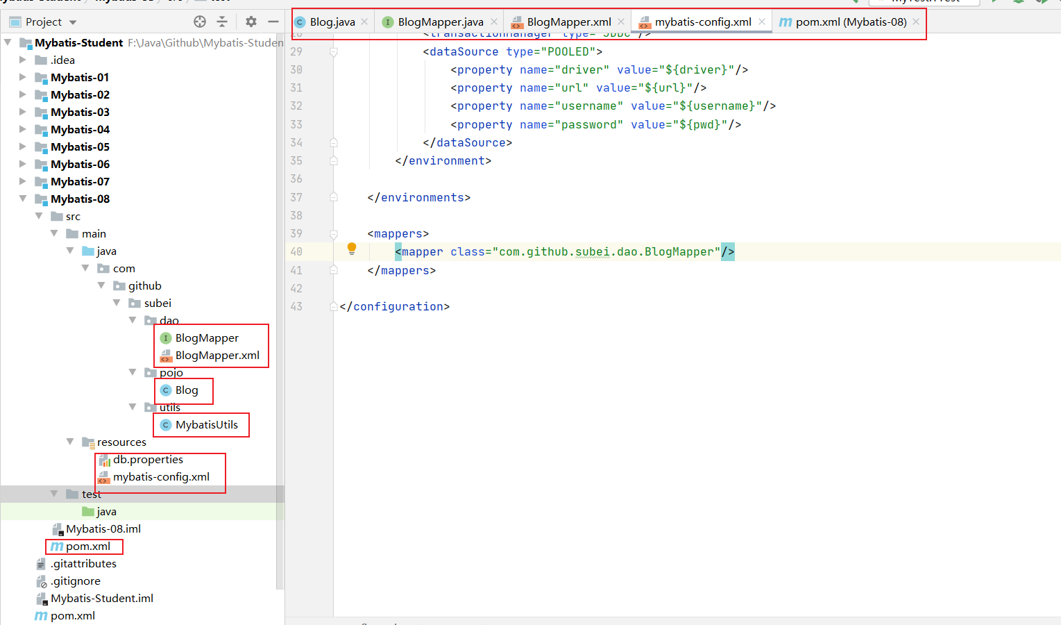The image size is (1061, 625).
Task: Collapse the Mybatis-08 module
Action: click(x=23, y=199)
